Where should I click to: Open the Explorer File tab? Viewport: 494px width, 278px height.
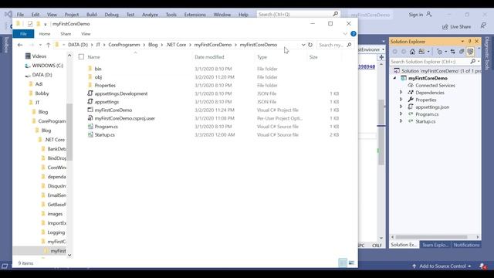pos(23,34)
